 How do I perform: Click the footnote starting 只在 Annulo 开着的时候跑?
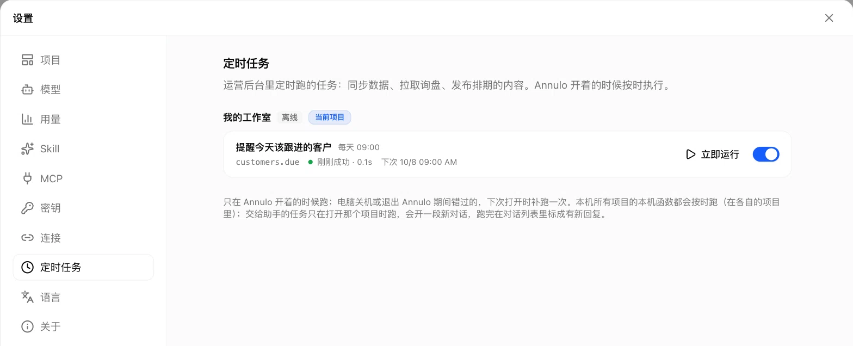[x=502, y=208]
